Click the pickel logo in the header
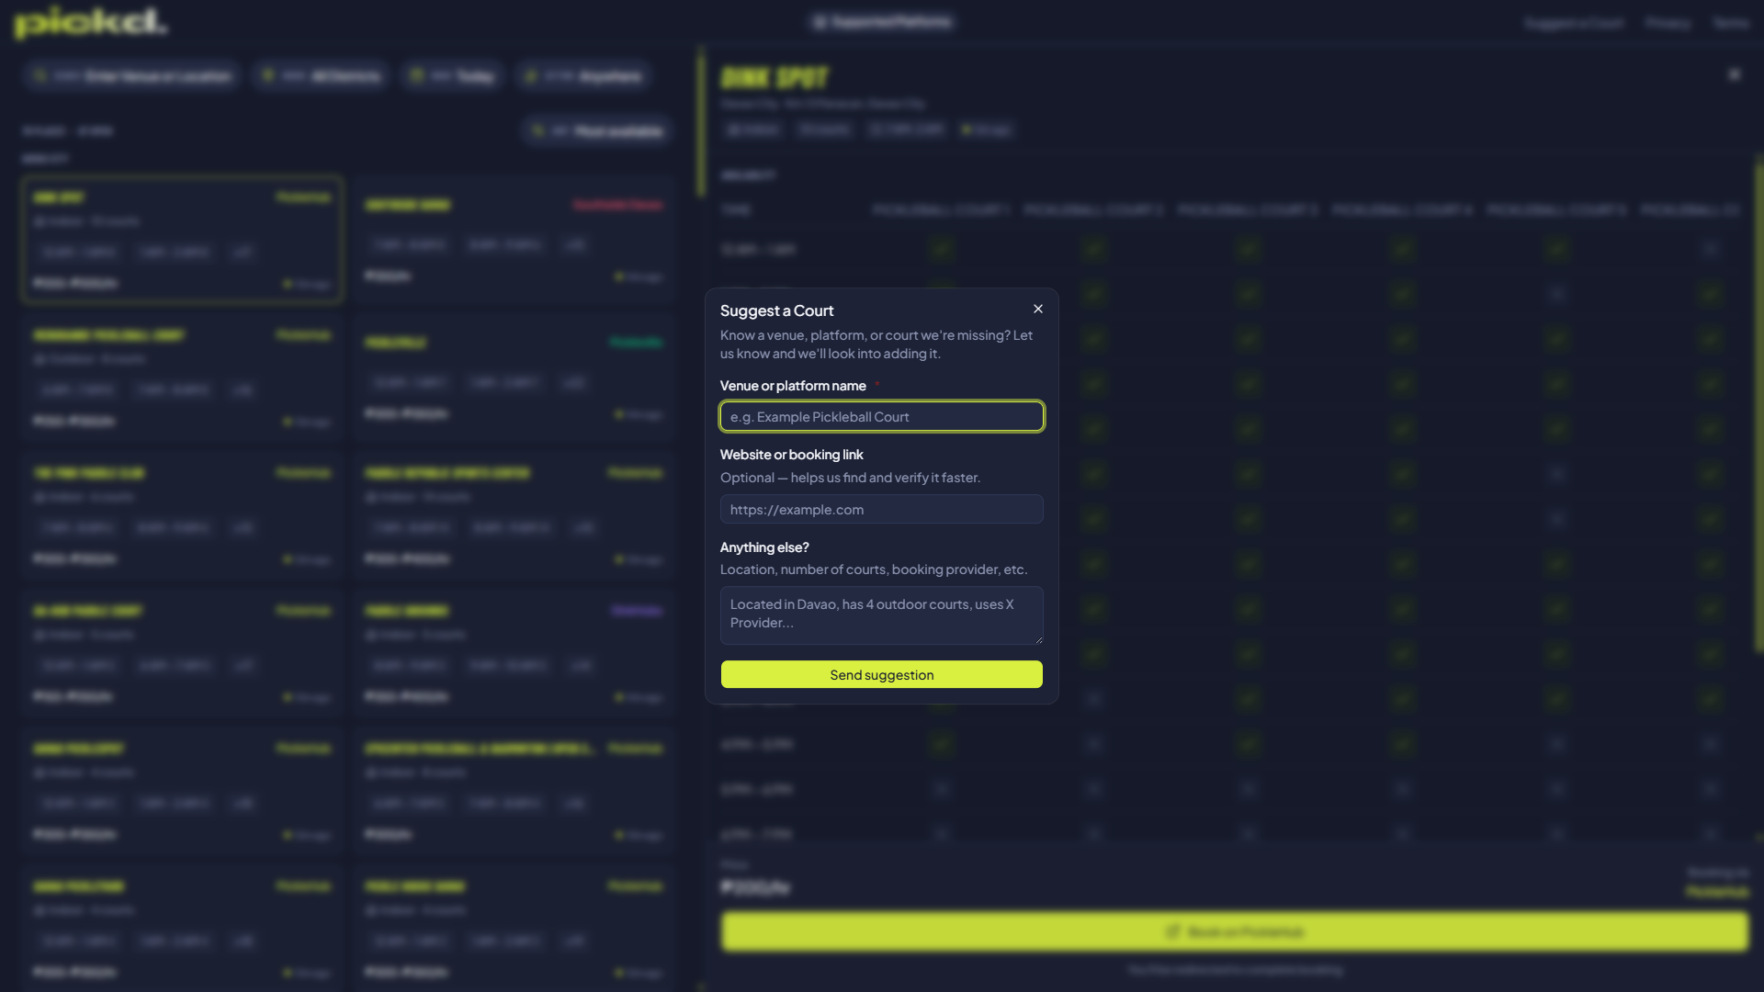Screen dimensions: 1764x992 click(91, 22)
